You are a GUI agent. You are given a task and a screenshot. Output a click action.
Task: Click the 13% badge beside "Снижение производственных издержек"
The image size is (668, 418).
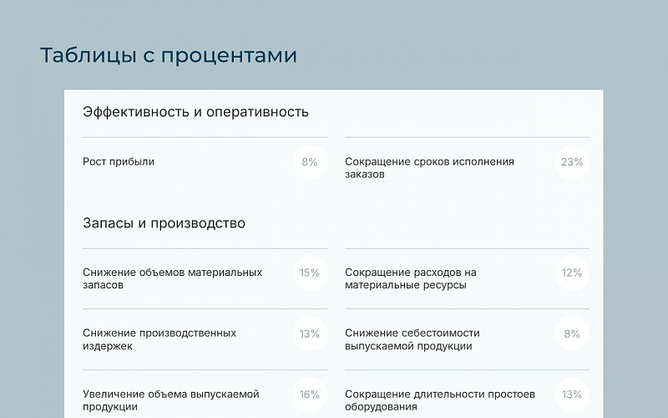pos(310,334)
